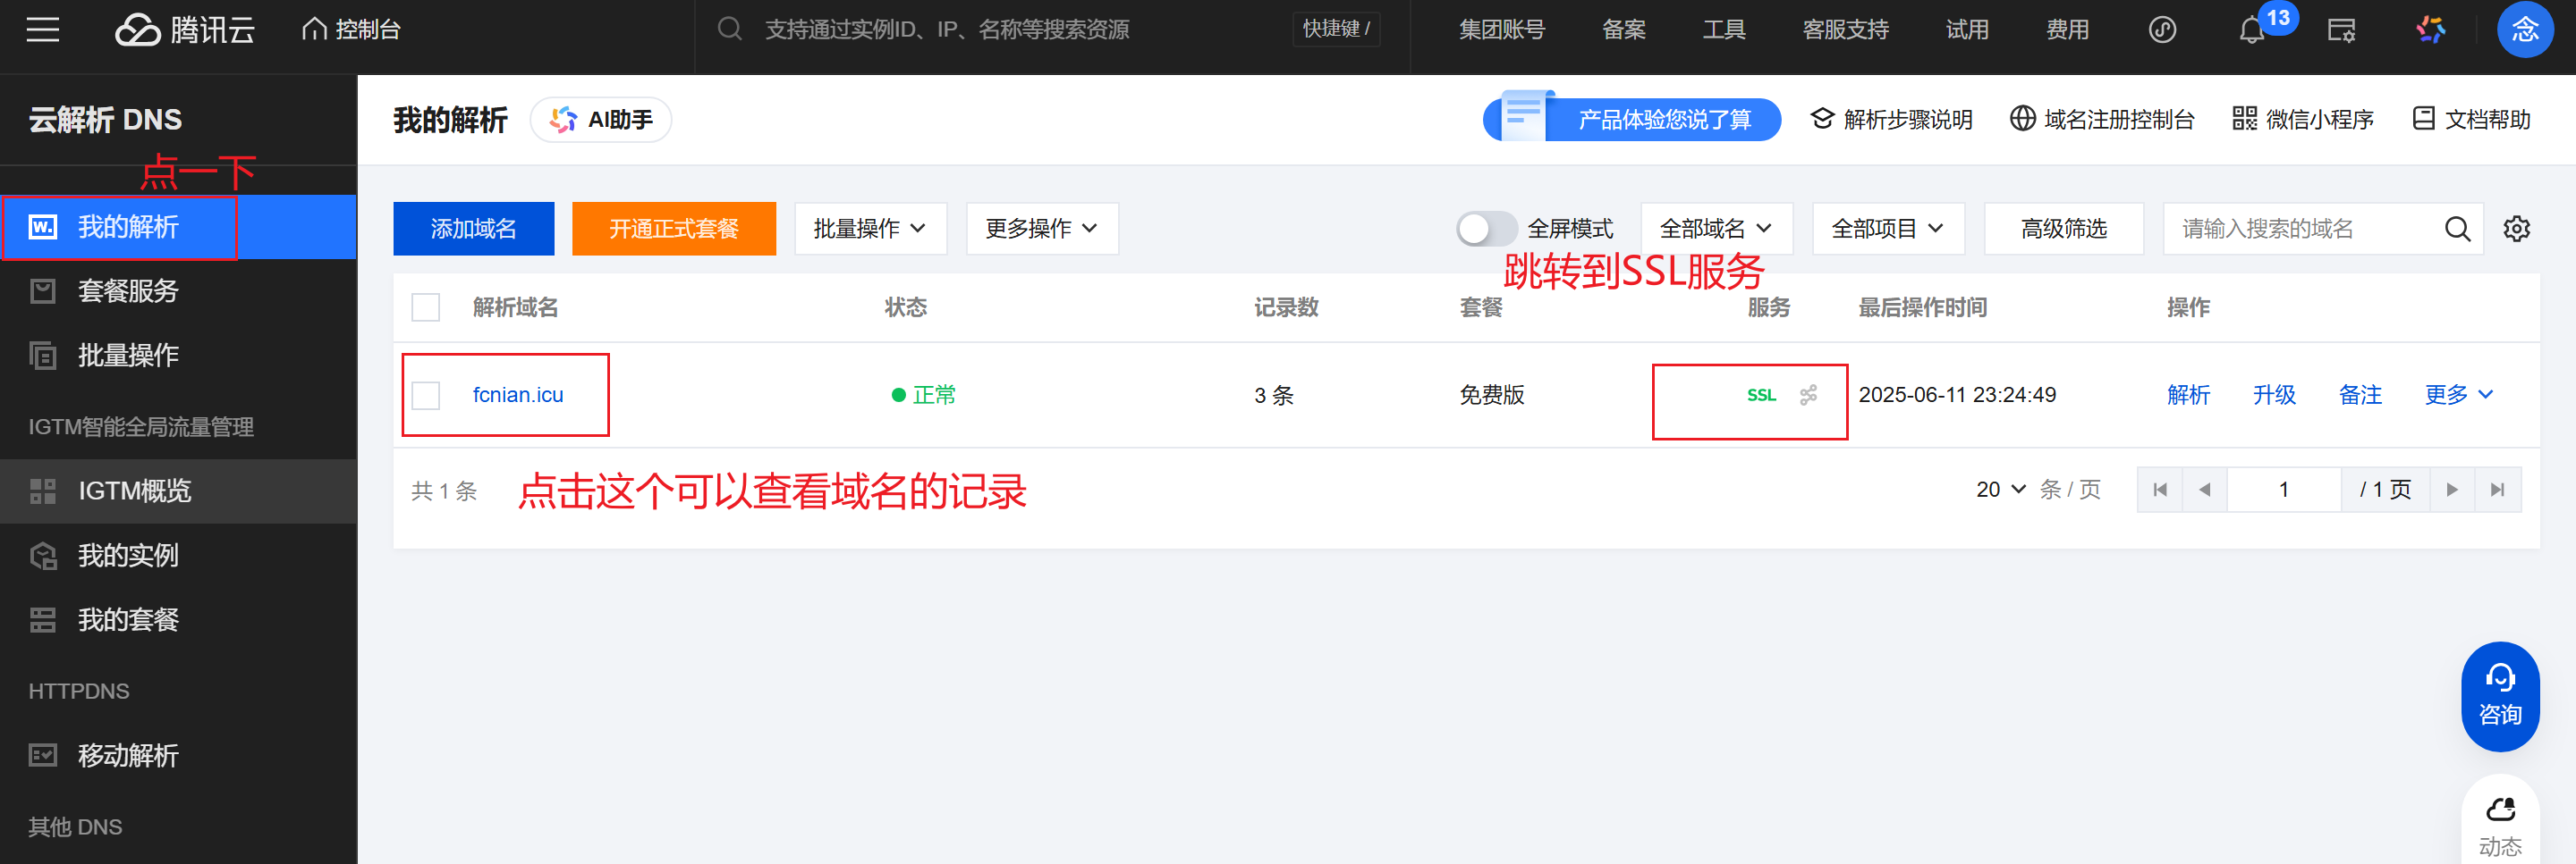Open 域名注册控制台 via its globe icon
The height and width of the screenshot is (864, 2576).
2024,119
